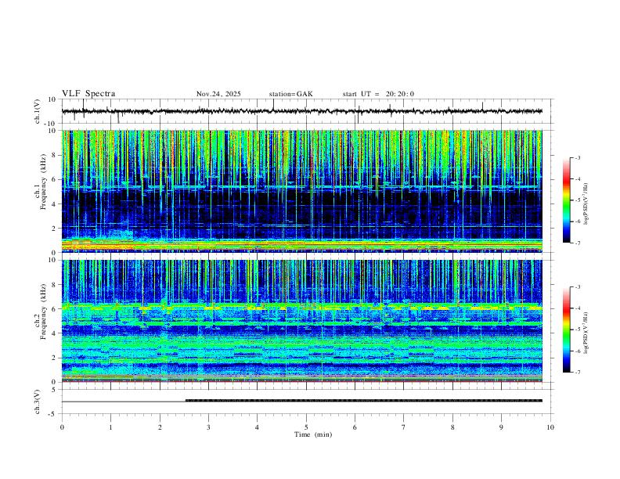Click the "station=GAK" header label
This screenshot has height=479, width=620.
(291, 94)
